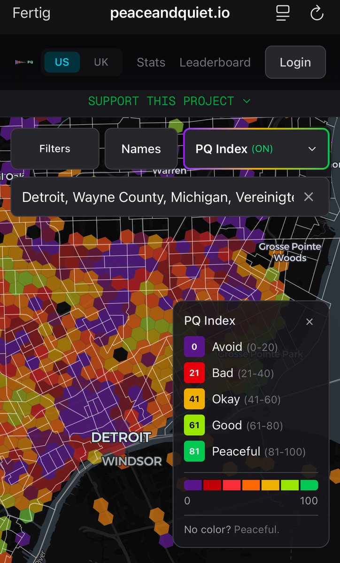The height and width of the screenshot is (563, 340).
Task: Tap the peaceandquiet.io address title
Action: pyautogui.click(x=170, y=13)
